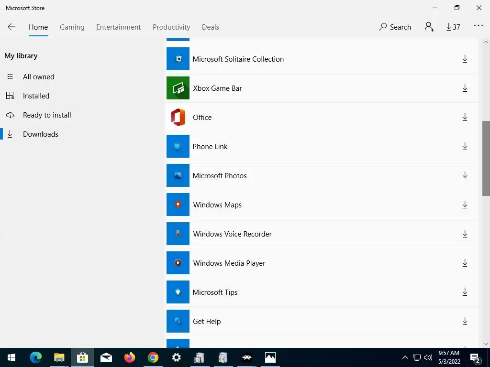The height and width of the screenshot is (367, 490).
Task: Open Settings gear on the taskbar
Action: point(176,357)
